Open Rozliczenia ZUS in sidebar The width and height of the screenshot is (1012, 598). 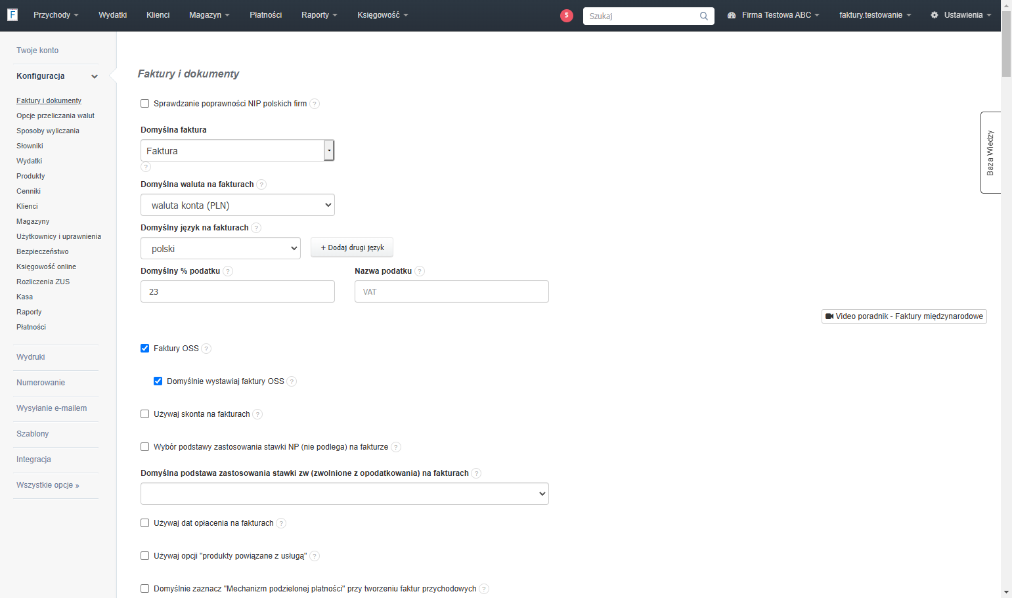(43, 282)
